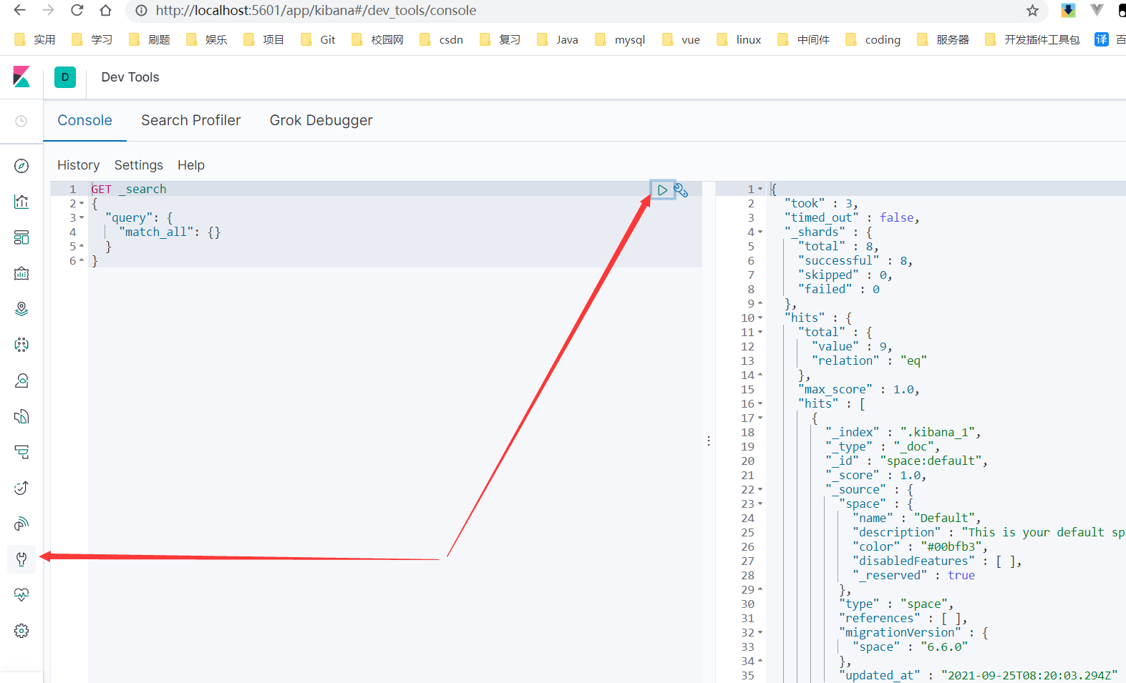Collapse the "total" object at response line 11

click(x=760, y=333)
